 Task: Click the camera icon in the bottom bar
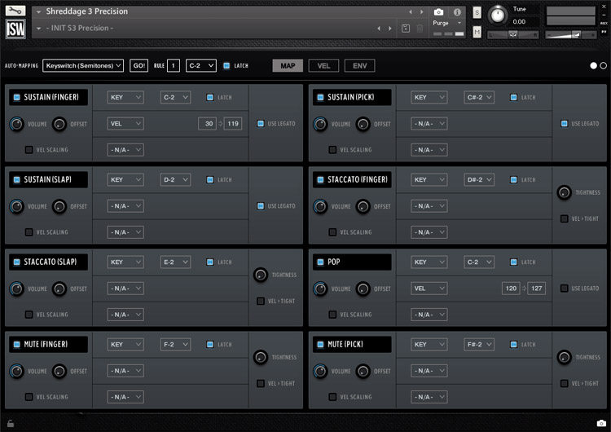(601, 423)
